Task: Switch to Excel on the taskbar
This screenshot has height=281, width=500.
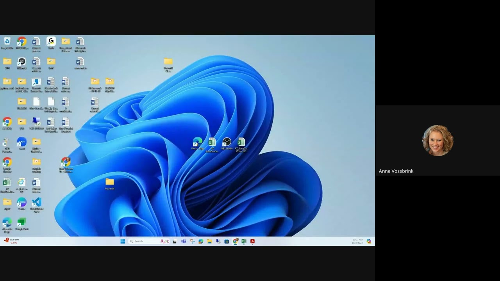Action: click(x=244, y=241)
